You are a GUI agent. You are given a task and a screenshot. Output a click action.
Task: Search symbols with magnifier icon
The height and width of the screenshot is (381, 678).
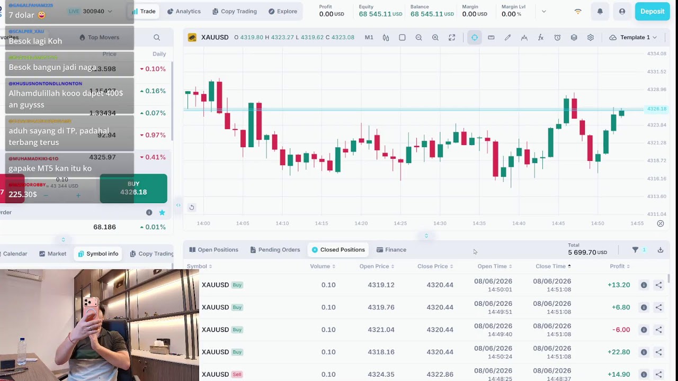coord(157,38)
